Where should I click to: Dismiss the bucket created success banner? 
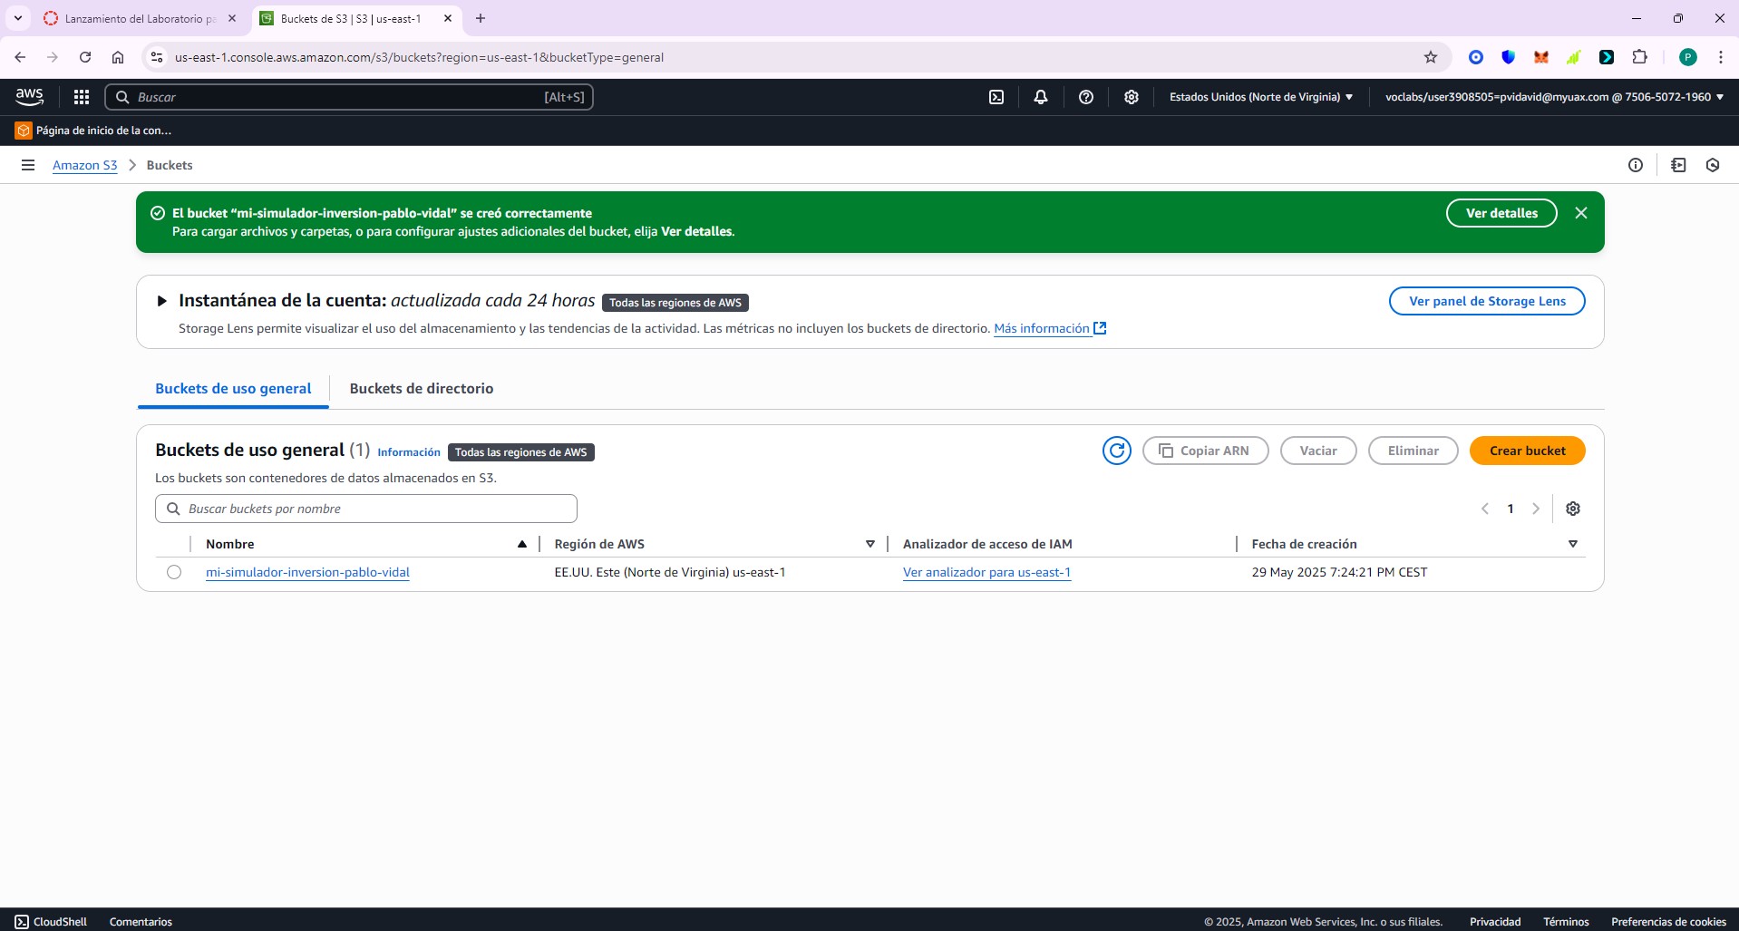pyautogui.click(x=1581, y=213)
